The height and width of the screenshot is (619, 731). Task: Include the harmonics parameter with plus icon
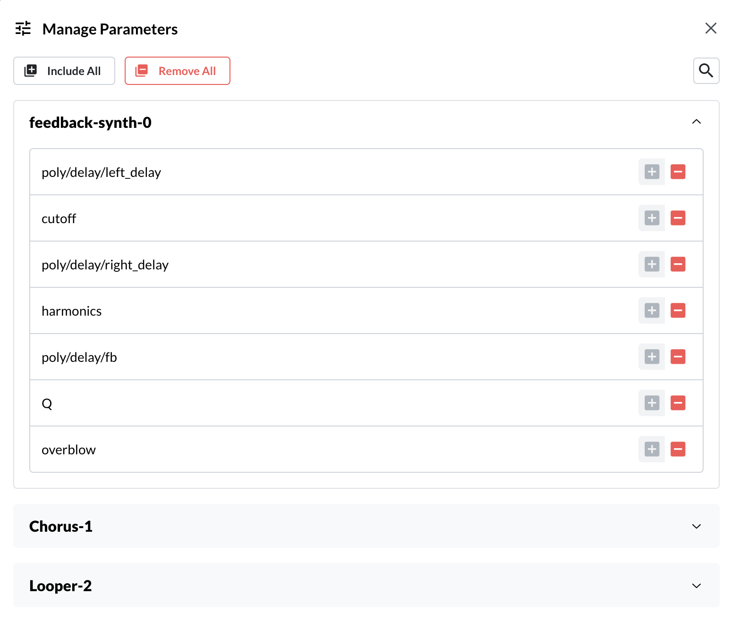tap(652, 310)
